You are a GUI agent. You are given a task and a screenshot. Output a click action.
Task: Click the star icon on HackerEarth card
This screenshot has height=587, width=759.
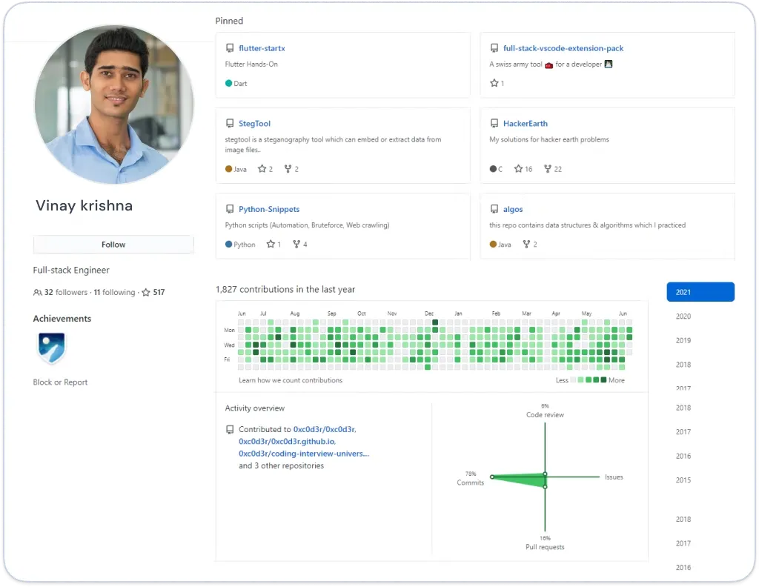click(518, 168)
